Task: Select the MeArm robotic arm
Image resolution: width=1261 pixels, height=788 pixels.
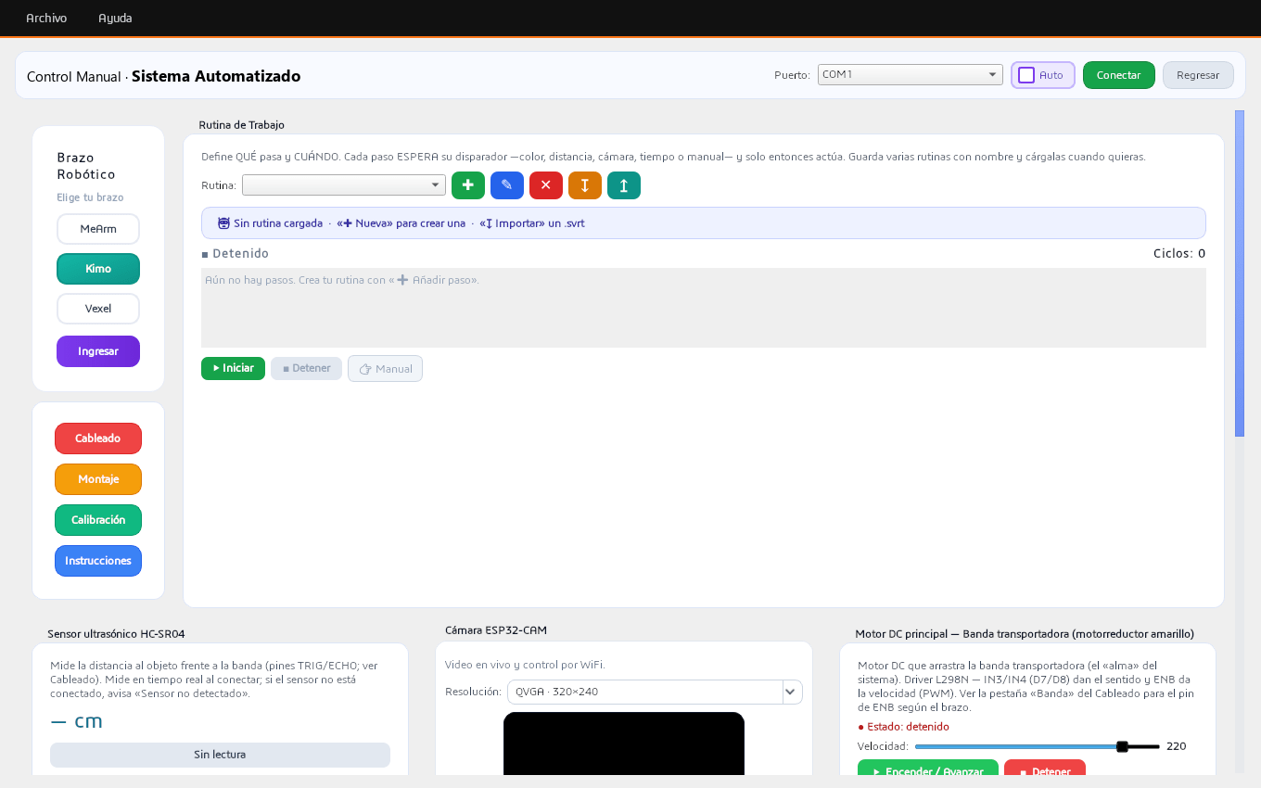Action: 98,229
